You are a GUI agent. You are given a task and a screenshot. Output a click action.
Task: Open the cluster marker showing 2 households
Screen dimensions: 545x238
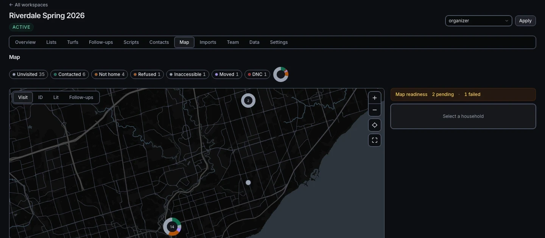point(248,100)
